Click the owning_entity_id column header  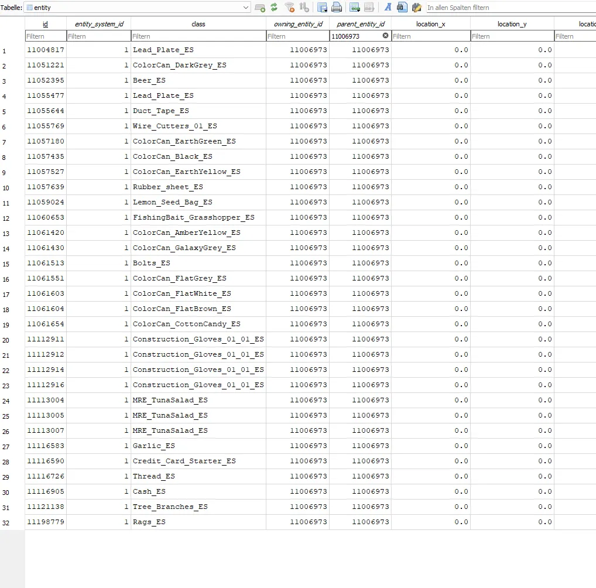(x=297, y=24)
